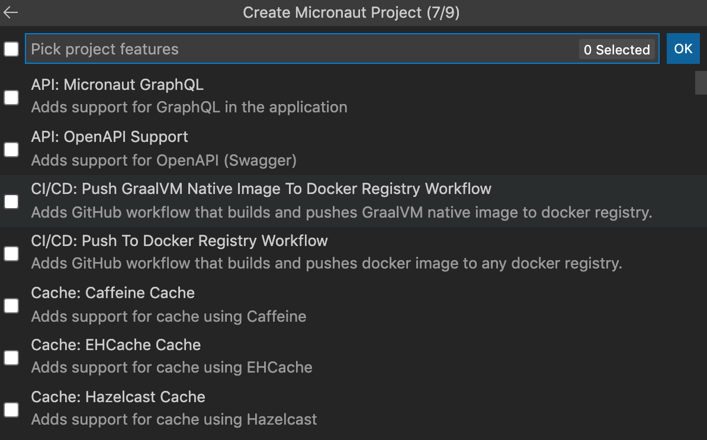Check the Hazelcast Cache checkbox
This screenshot has width=707, height=440.
click(x=11, y=410)
